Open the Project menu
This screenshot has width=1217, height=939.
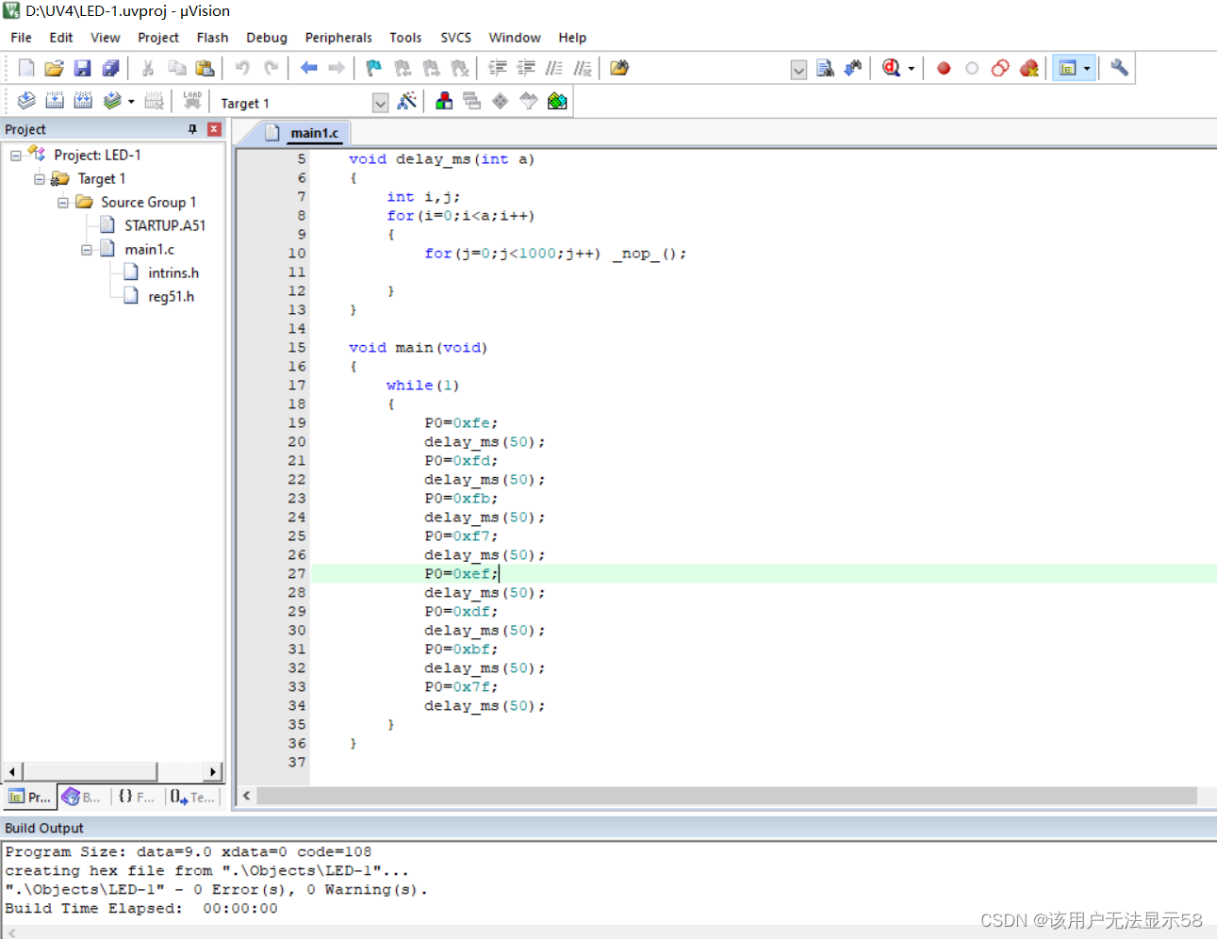pos(158,38)
